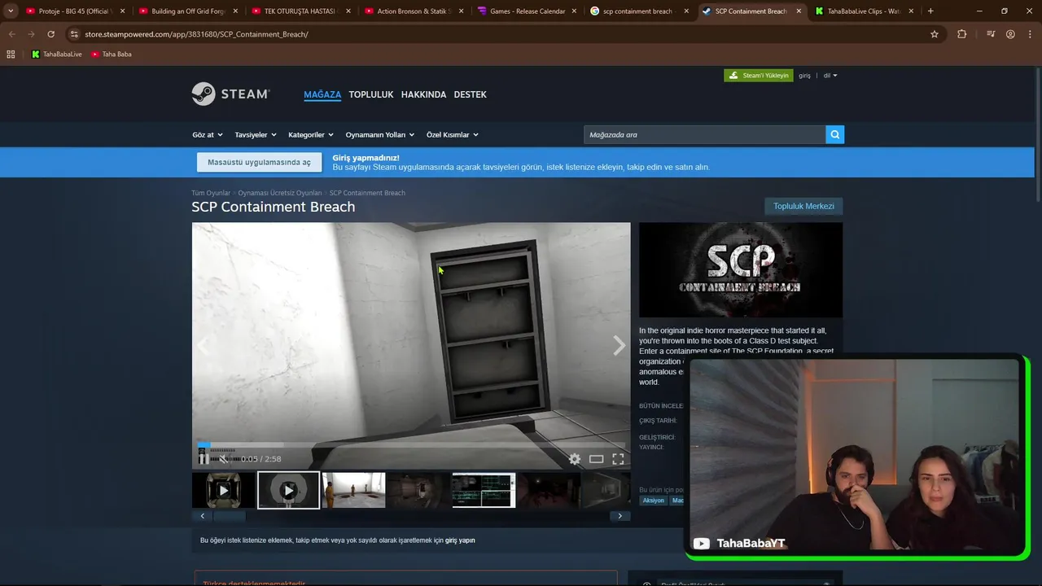
Task: Go back in browser history
Action: [x=11, y=34]
